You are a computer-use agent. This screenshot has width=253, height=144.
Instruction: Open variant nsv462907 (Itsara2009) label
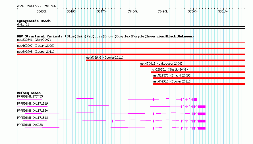pos(36,46)
